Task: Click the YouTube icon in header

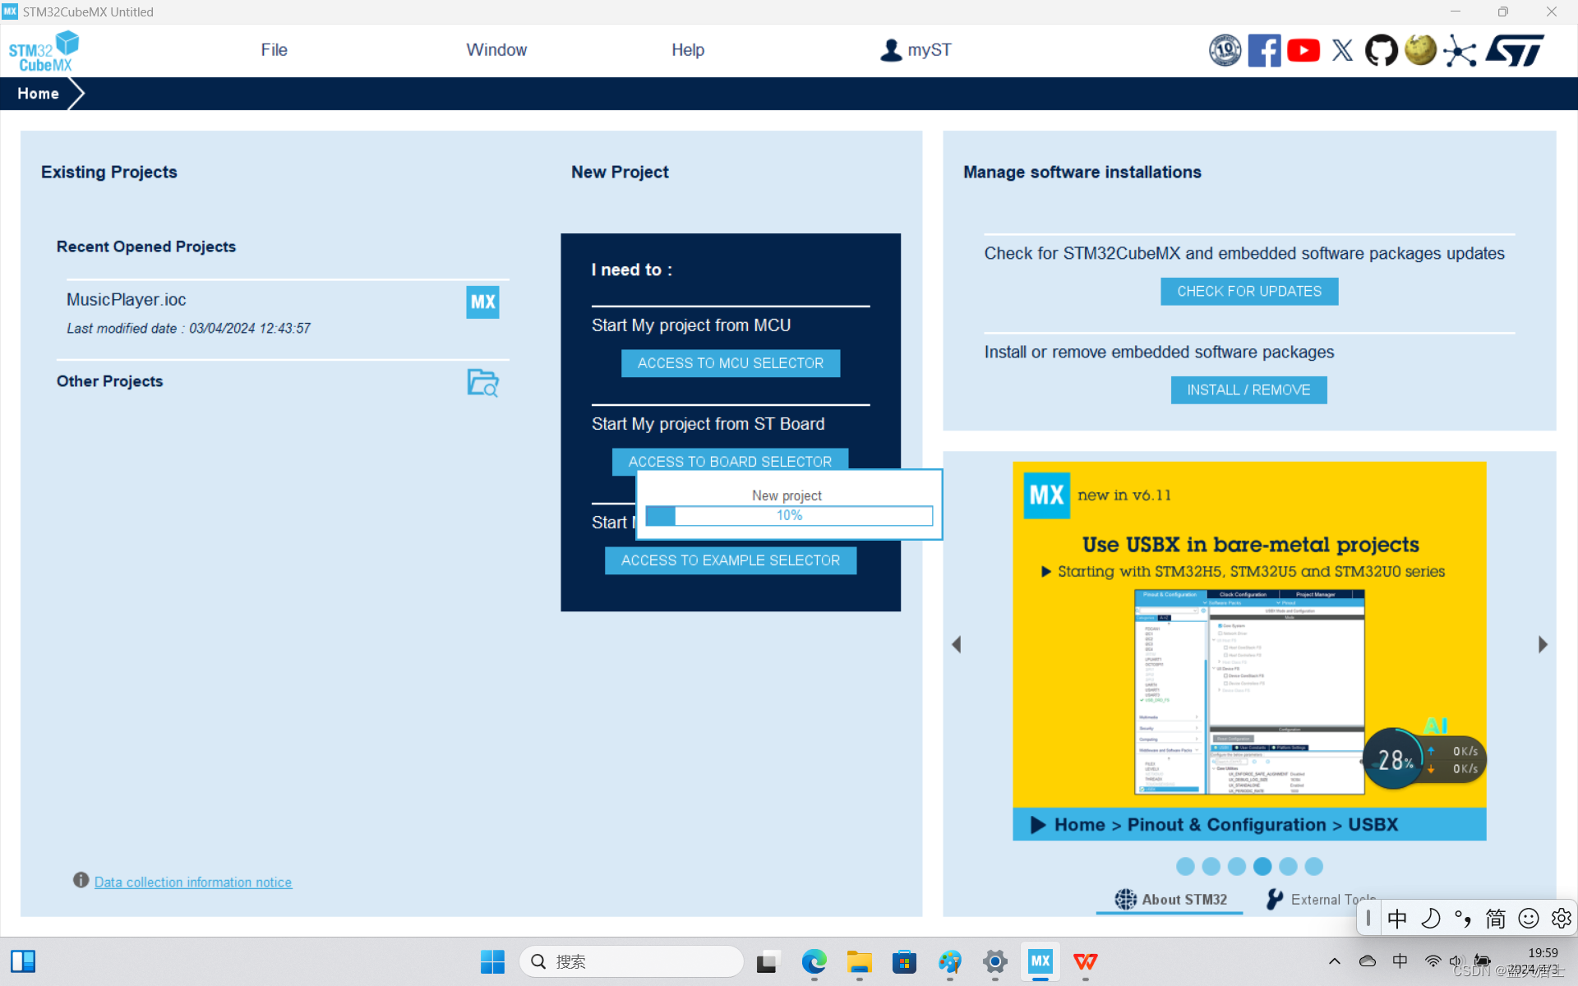Action: click(x=1303, y=50)
